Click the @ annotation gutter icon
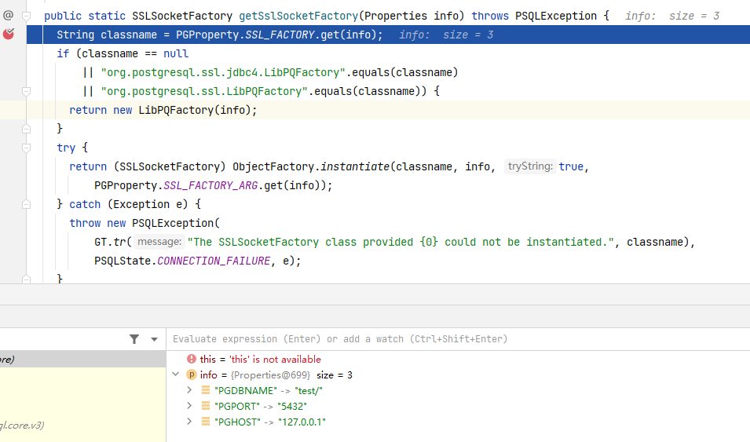 (x=9, y=15)
